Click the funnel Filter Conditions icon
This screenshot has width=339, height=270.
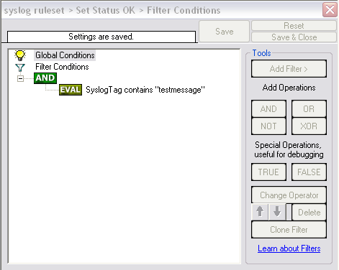(20, 67)
